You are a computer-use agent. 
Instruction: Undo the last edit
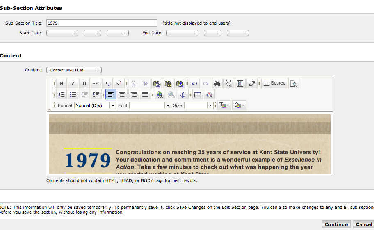pyautogui.click(x=194, y=83)
